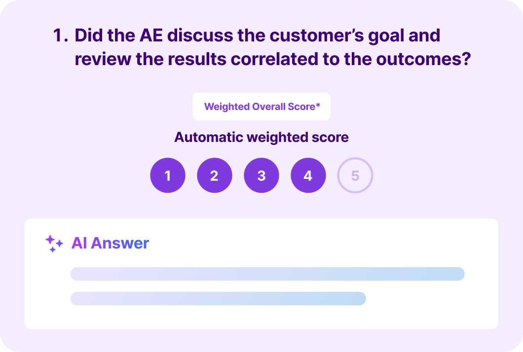Click the AI sparkle stars icon

[54, 244]
